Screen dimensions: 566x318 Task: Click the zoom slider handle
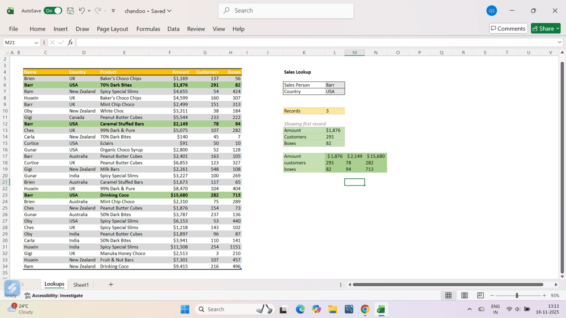click(517, 295)
